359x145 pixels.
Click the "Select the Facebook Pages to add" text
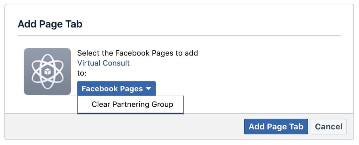pos(137,53)
